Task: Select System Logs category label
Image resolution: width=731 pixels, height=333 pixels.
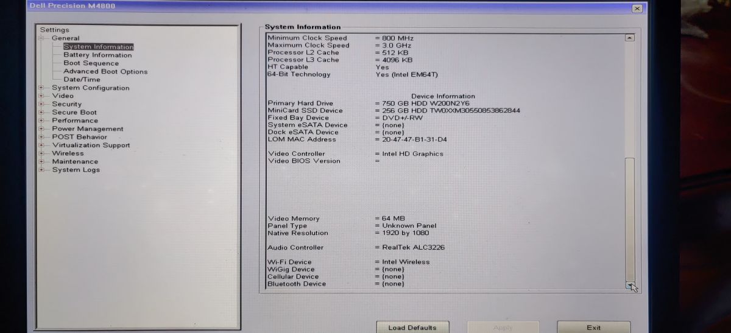Action: click(76, 170)
